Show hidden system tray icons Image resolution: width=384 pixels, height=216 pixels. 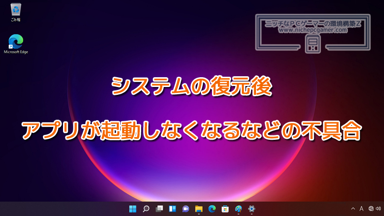click(x=353, y=209)
